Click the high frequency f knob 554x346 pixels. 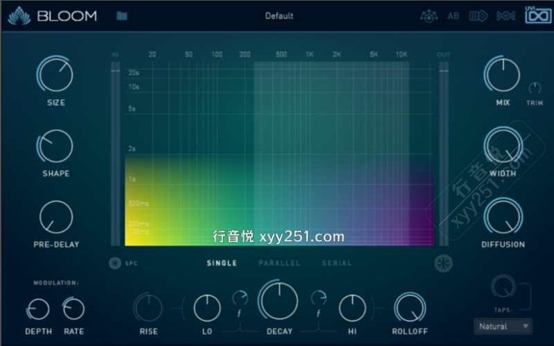coord(319,298)
